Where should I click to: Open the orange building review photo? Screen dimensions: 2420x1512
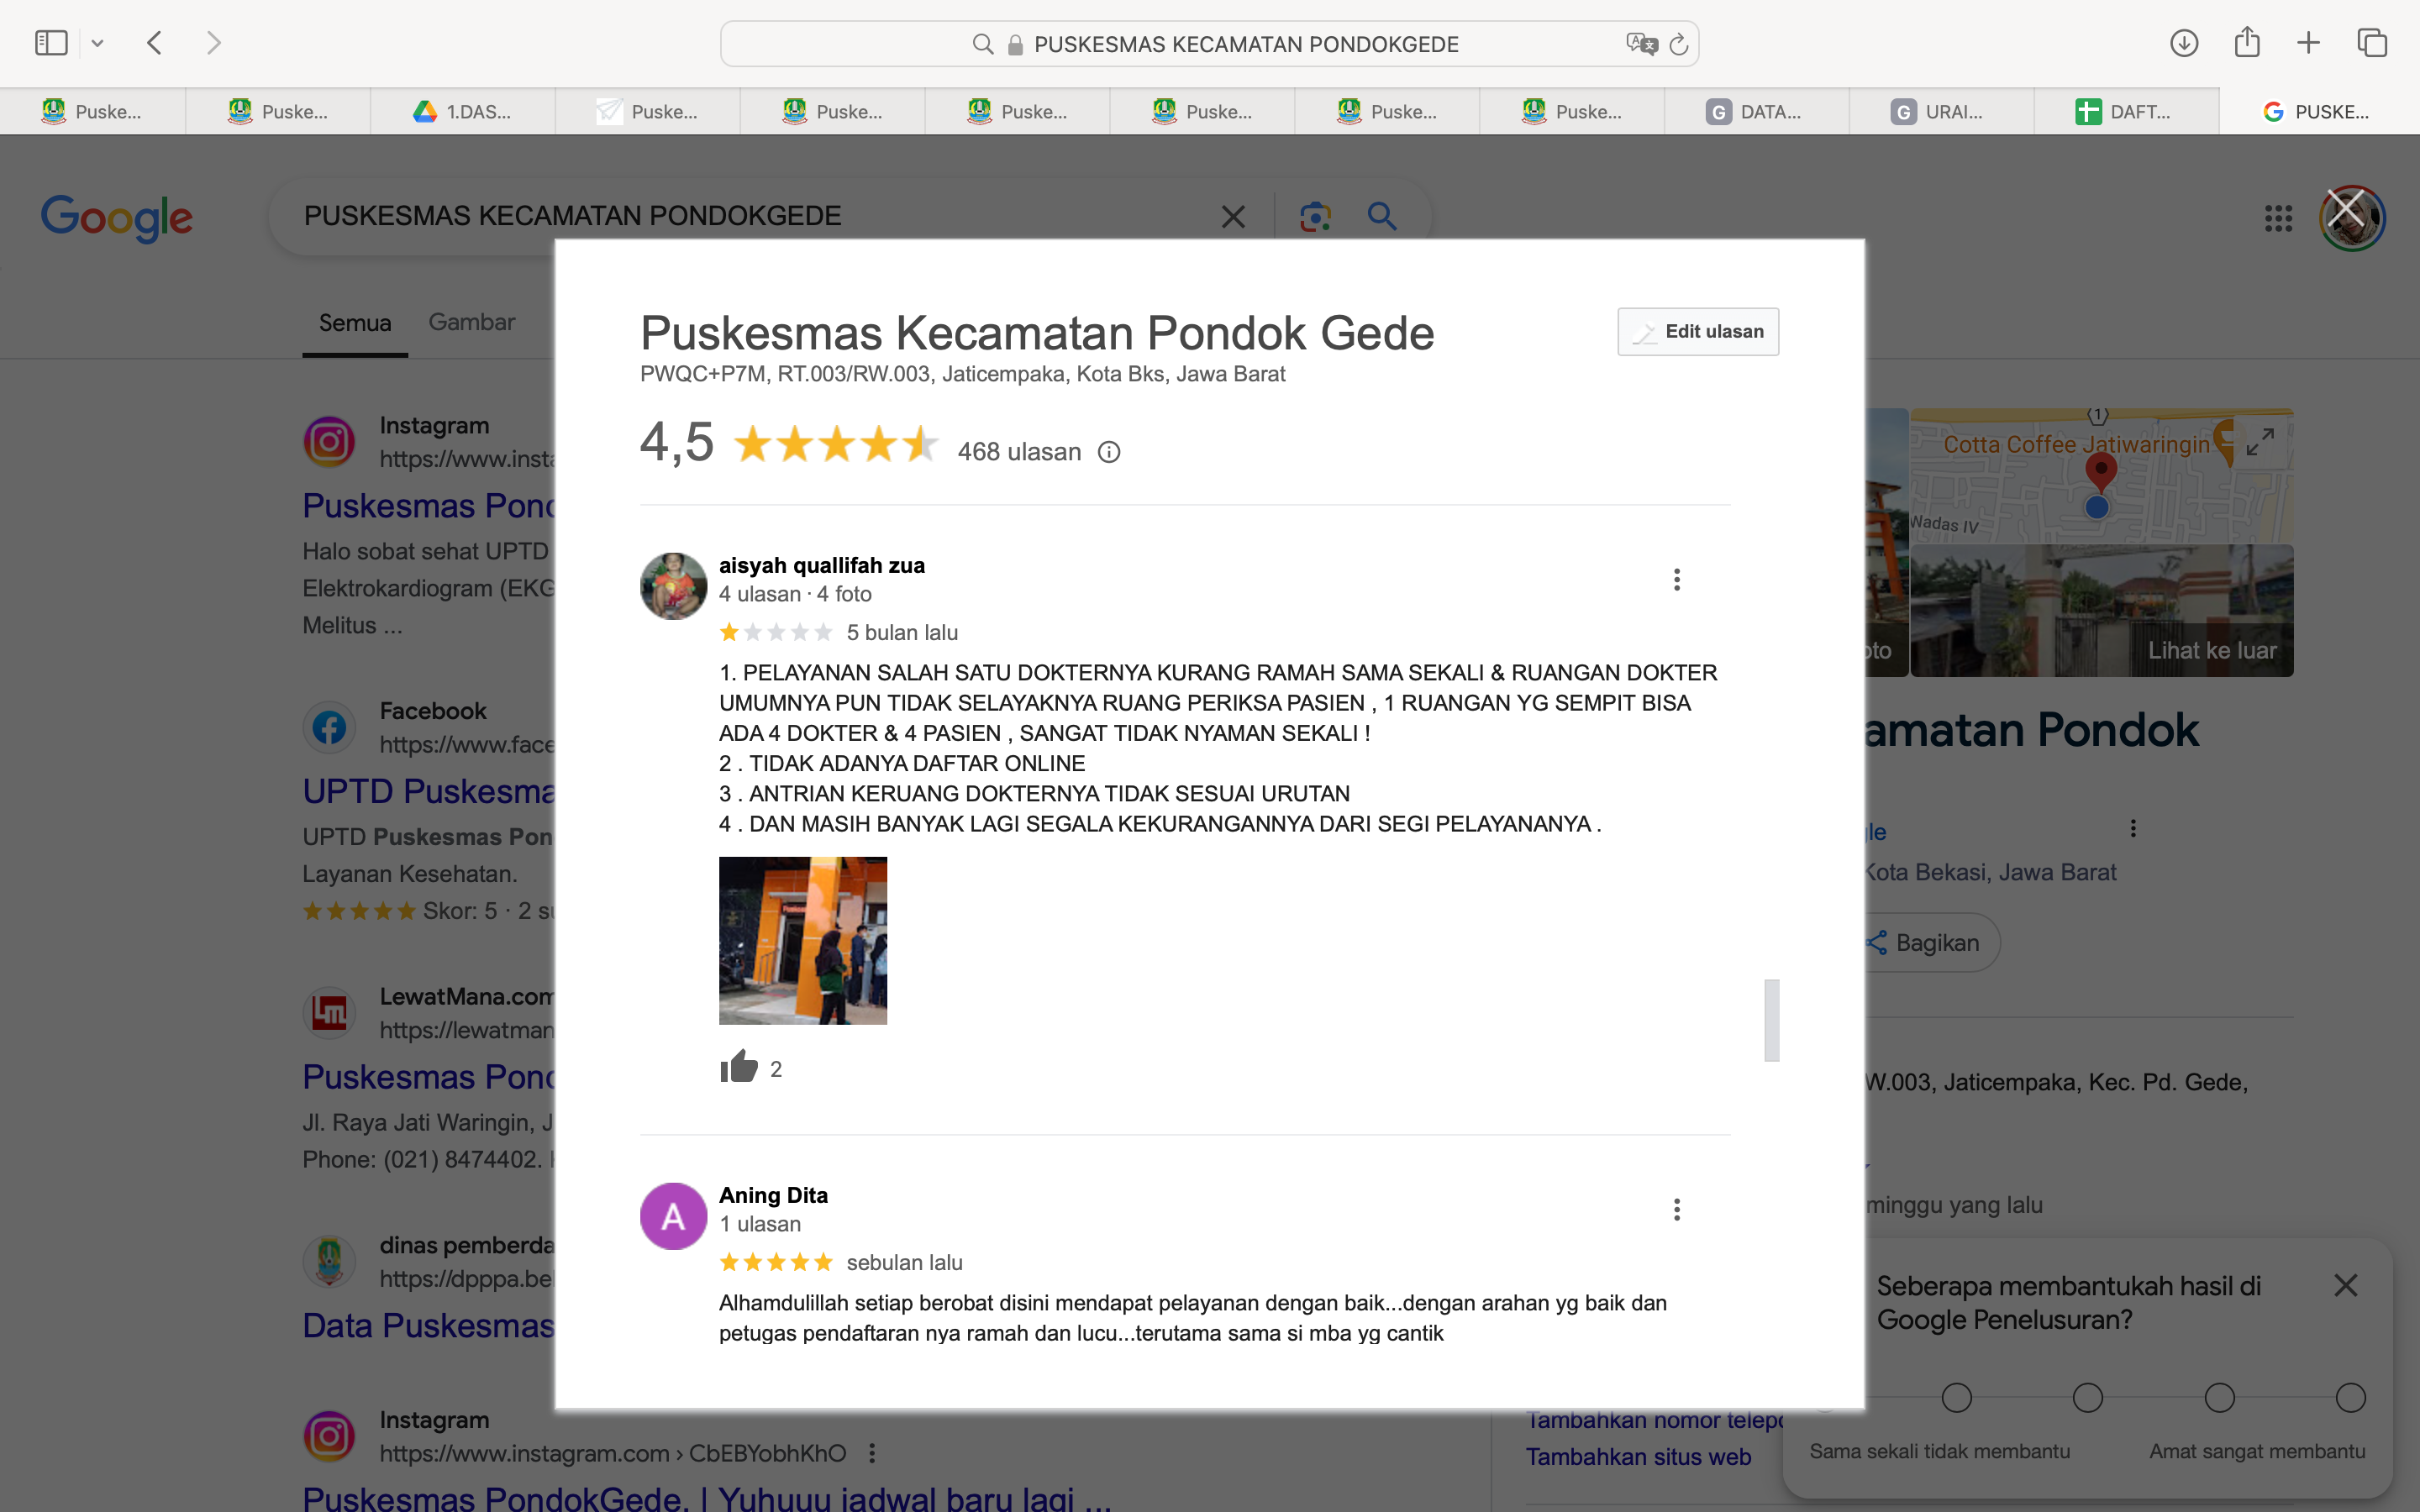point(803,940)
